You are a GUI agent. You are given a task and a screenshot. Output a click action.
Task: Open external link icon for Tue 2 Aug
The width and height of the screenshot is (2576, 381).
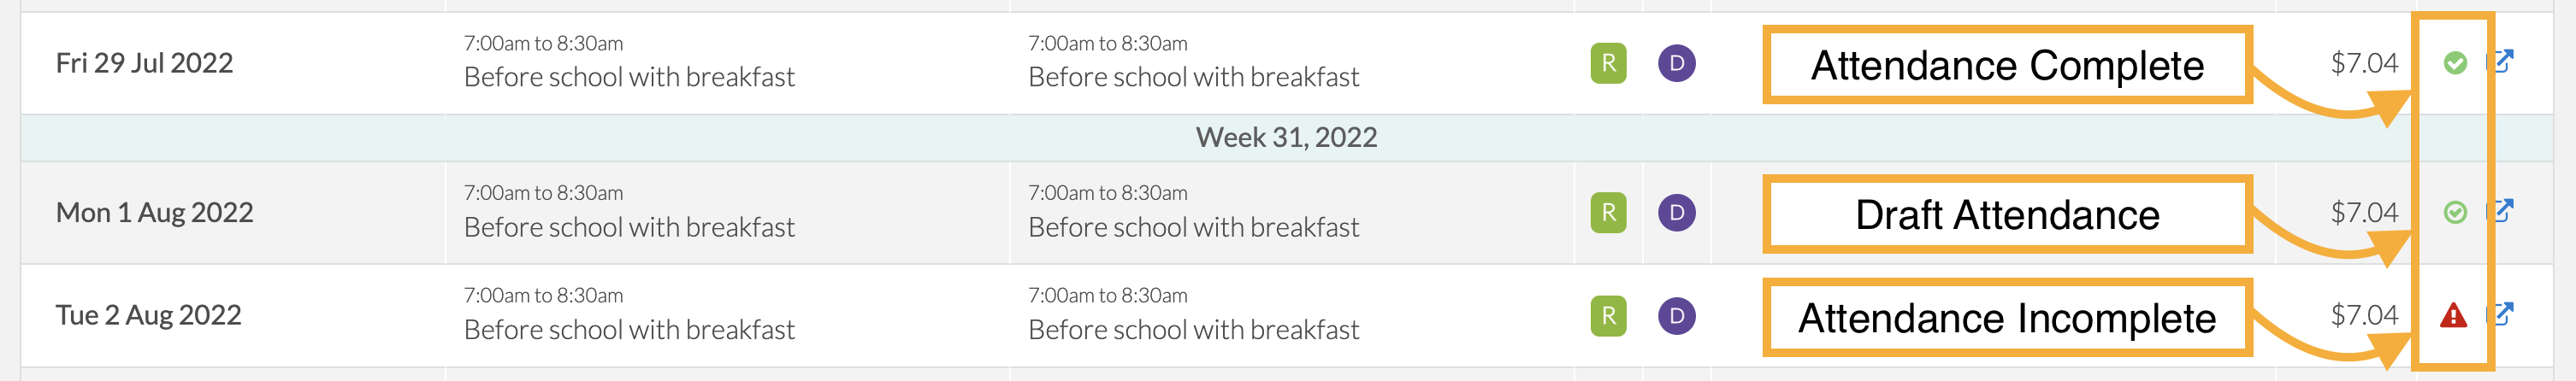pyautogui.click(x=2501, y=314)
